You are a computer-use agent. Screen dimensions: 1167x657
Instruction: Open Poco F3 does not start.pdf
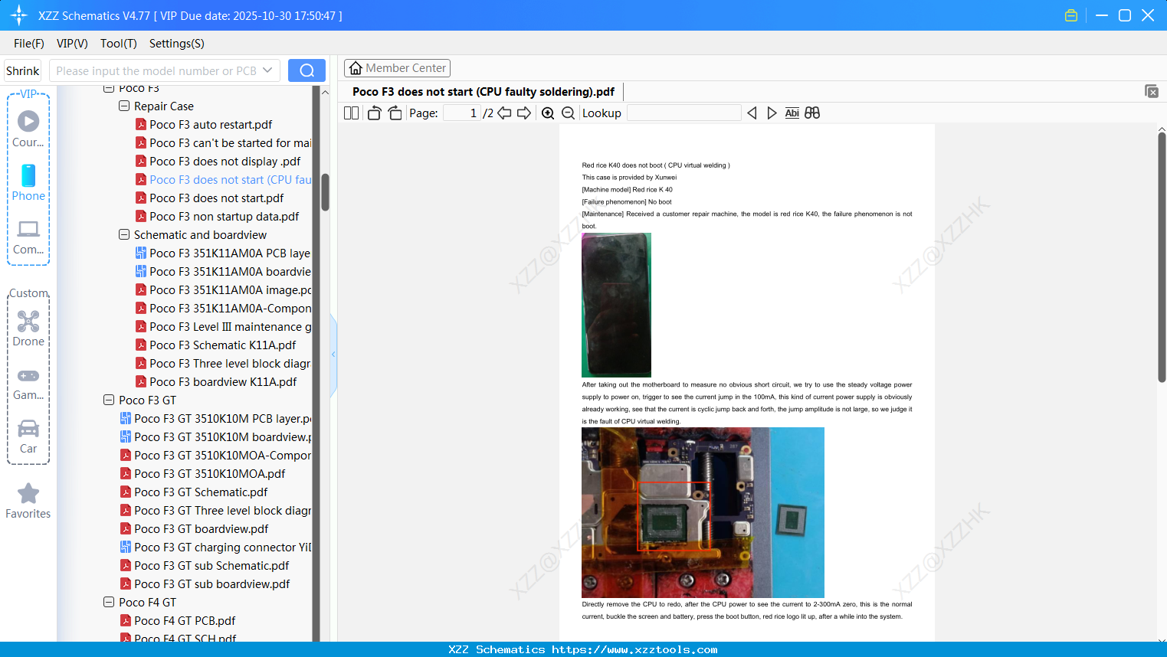216,198
